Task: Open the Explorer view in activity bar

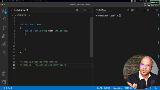Action: [x=4, y=11]
